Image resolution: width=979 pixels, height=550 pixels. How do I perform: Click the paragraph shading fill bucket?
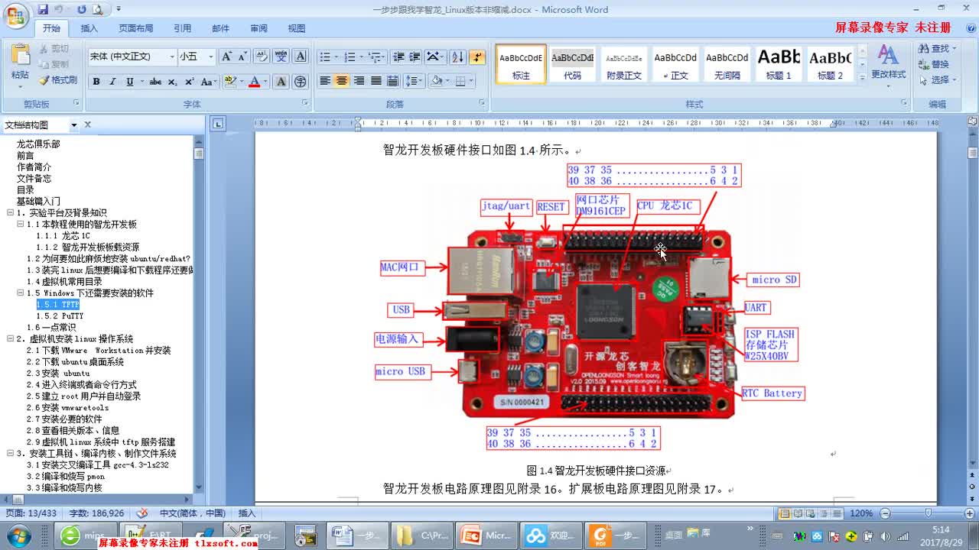[x=435, y=81]
